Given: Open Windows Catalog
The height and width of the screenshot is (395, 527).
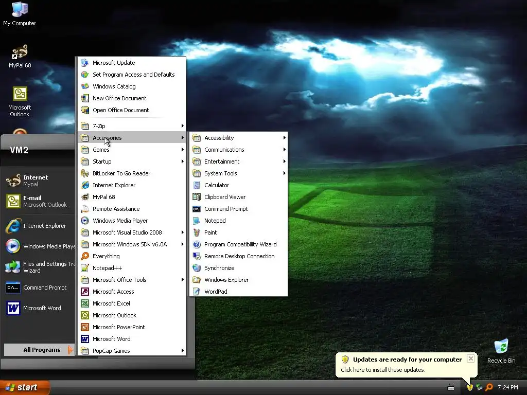Looking at the screenshot, I should click(x=132, y=86).
